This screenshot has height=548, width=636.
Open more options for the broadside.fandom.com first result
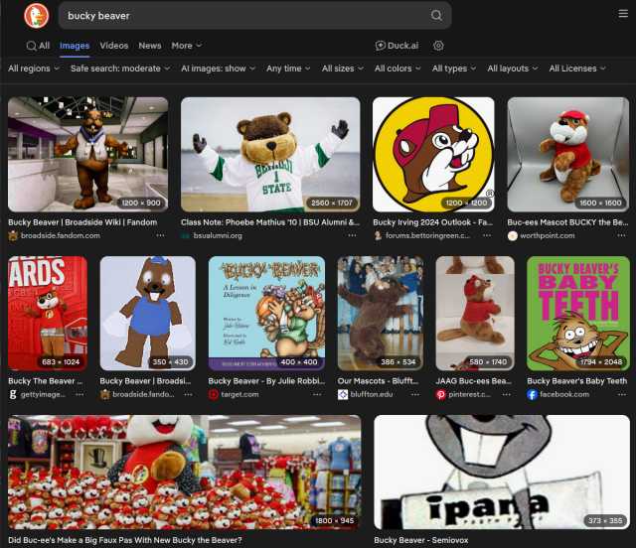[161, 235]
